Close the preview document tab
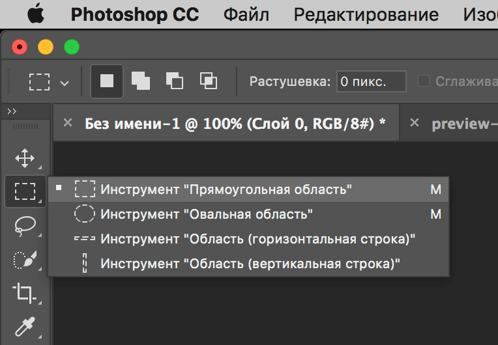Viewport: 498px width, 345px height. (414, 122)
